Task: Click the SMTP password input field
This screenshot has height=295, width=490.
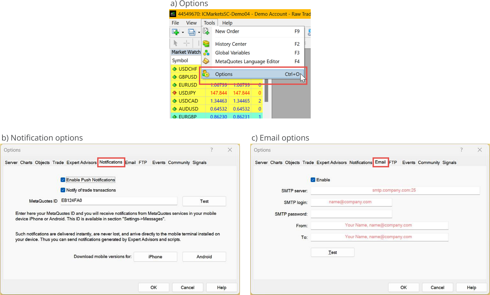Action: coord(351,214)
